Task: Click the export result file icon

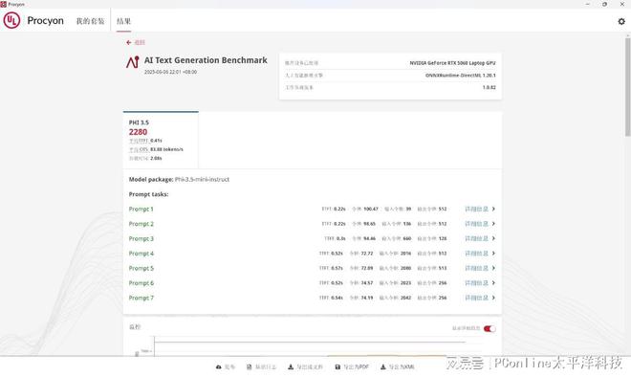Action: (291, 366)
